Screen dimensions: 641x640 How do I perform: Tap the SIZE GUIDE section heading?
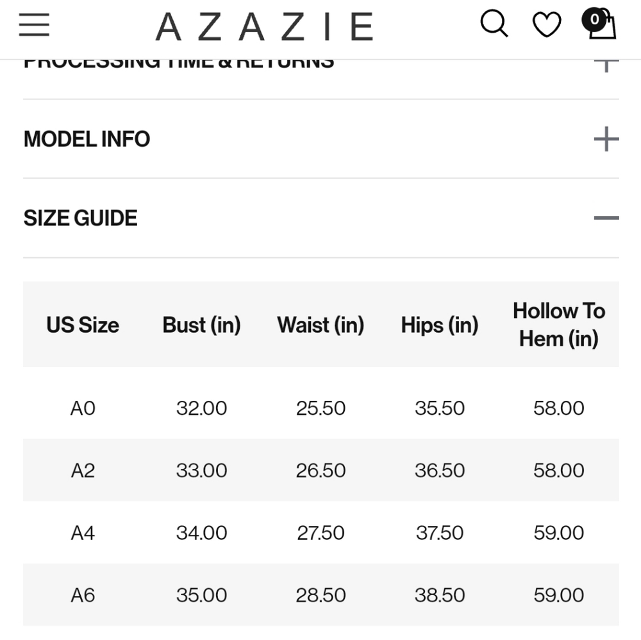click(x=81, y=218)
